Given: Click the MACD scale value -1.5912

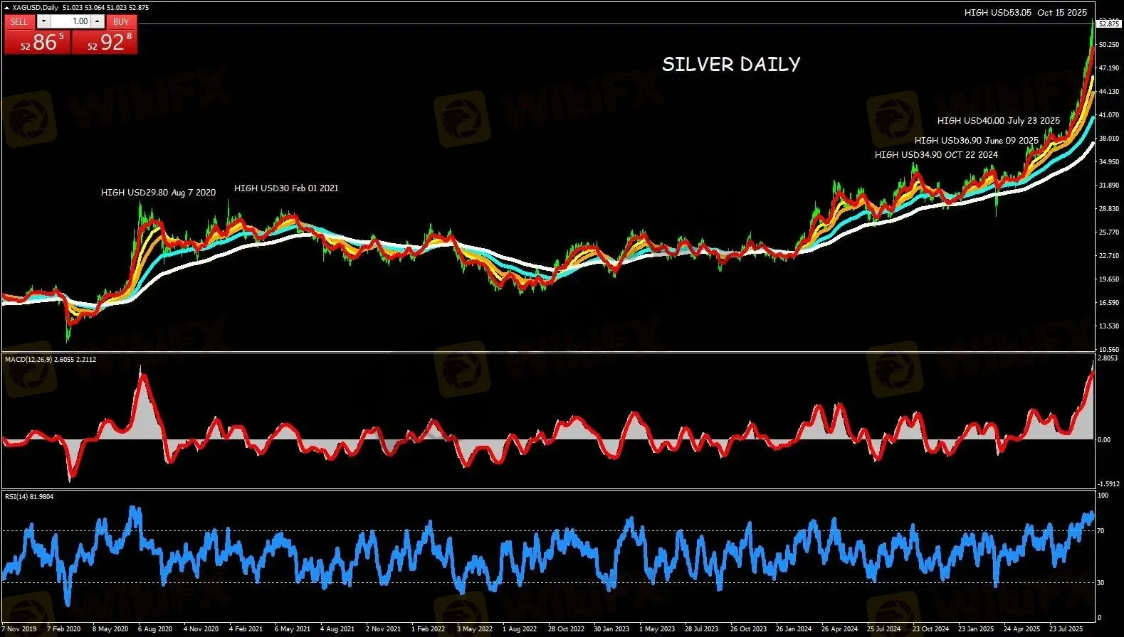Looking at the screenshot, I should 1109,484.
